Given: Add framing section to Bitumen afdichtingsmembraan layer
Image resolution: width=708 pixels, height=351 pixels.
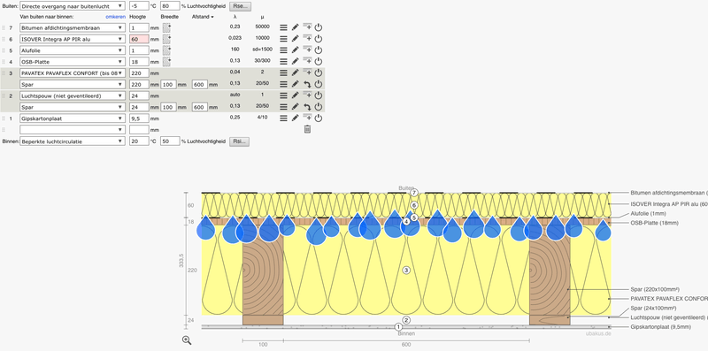Looking at the screenshot, I should [166, 27].
